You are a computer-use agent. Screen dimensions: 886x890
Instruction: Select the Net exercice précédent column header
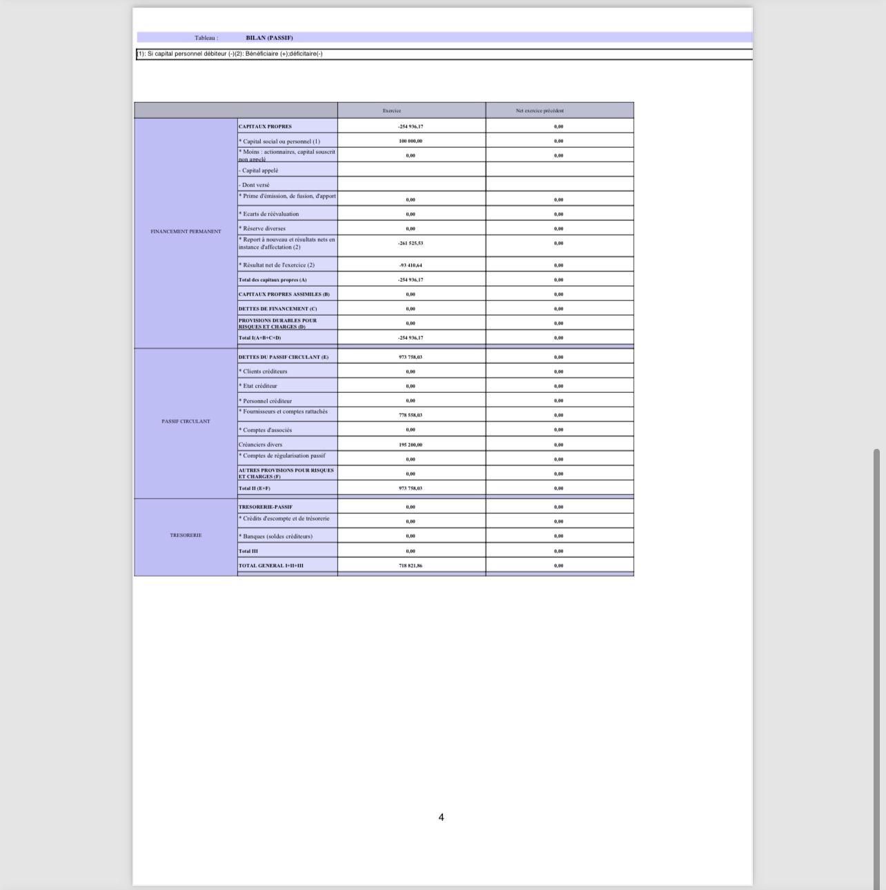(x=540, y=110)
